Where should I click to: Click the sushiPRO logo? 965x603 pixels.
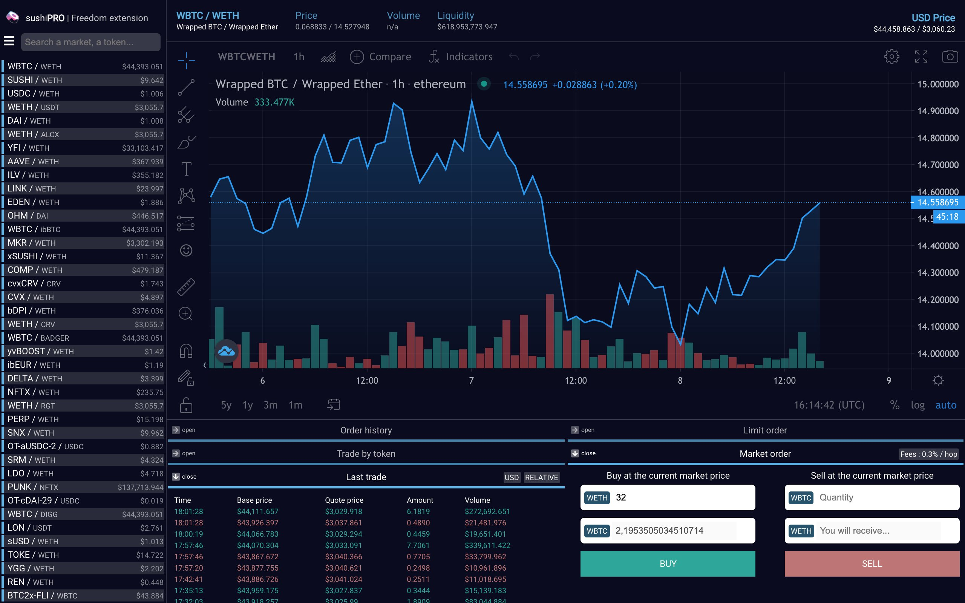pyautogui.click(x=13, y=18)
